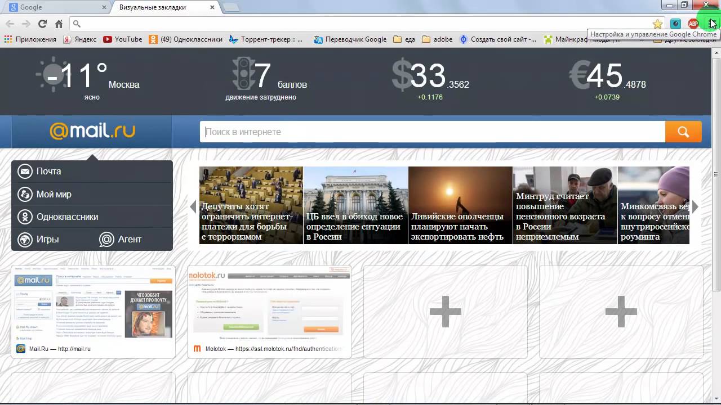Click the address bar

click(x=366, y=24)
